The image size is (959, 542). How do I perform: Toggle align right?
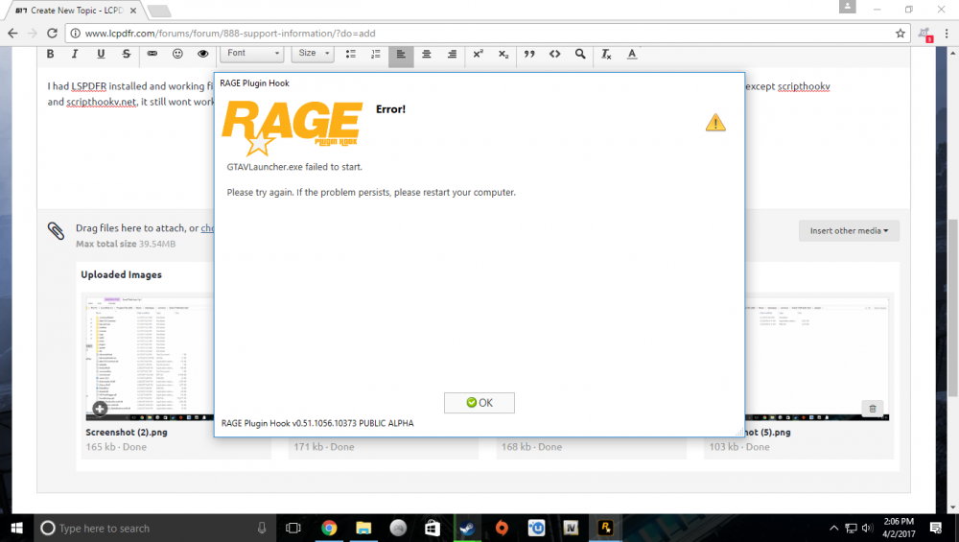452,54
